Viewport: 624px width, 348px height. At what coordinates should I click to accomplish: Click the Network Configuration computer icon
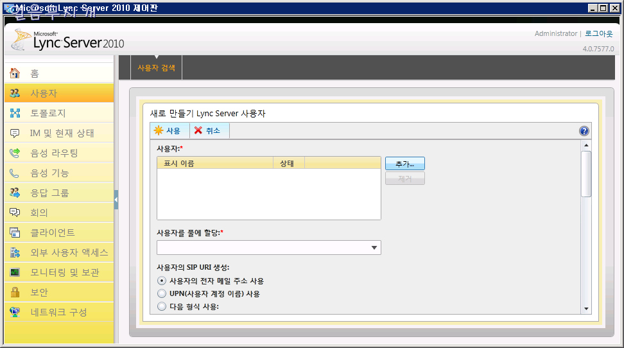click(15, 312)
